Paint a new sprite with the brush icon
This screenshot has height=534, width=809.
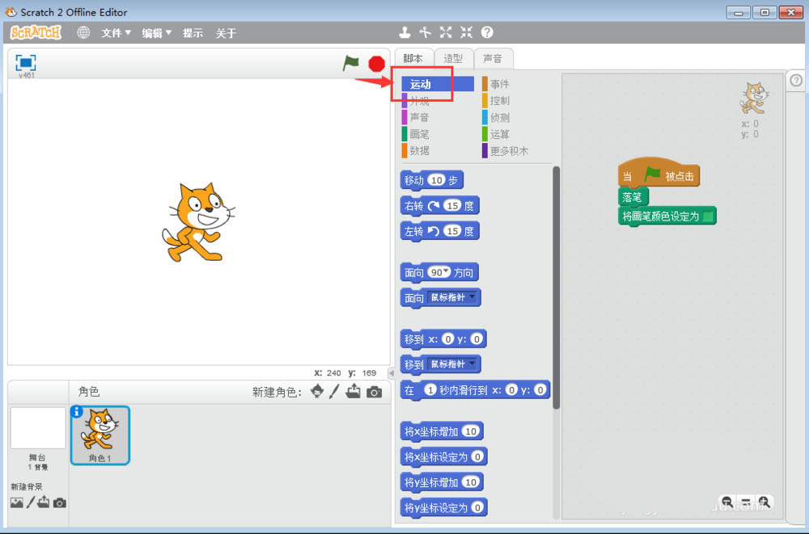(x=334, y=391)
